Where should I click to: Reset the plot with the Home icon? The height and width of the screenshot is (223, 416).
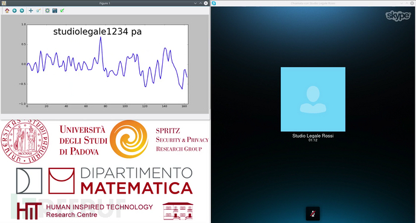point(7,11)
